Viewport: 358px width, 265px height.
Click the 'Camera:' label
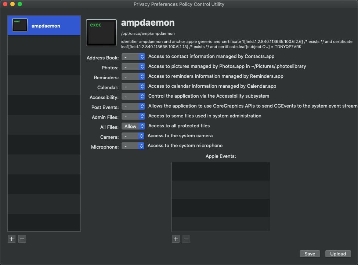coord(109,137)
